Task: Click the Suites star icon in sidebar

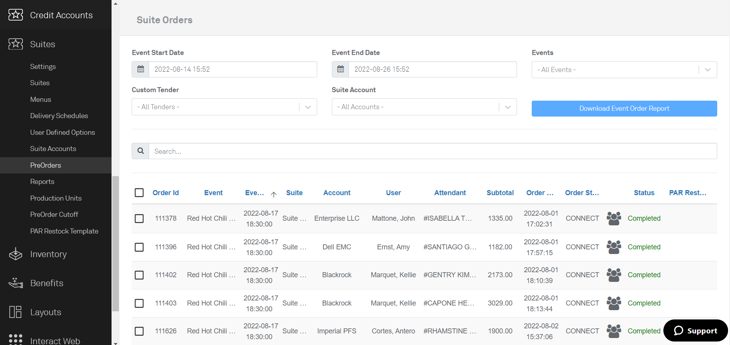Action: pos(15,44)
